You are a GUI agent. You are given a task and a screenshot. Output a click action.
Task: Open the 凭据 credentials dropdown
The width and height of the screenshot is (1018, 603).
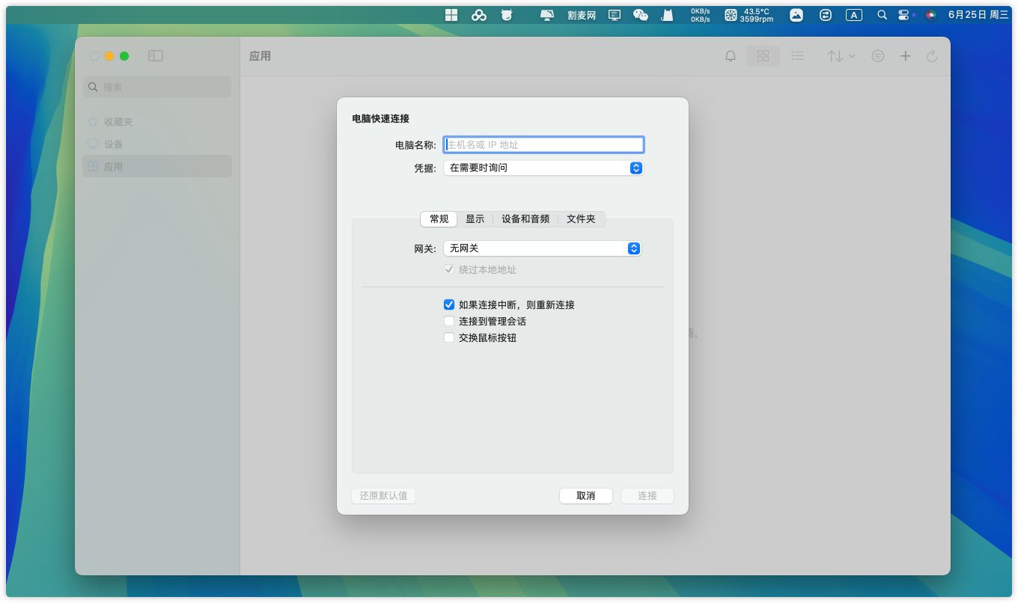[543, 168]
